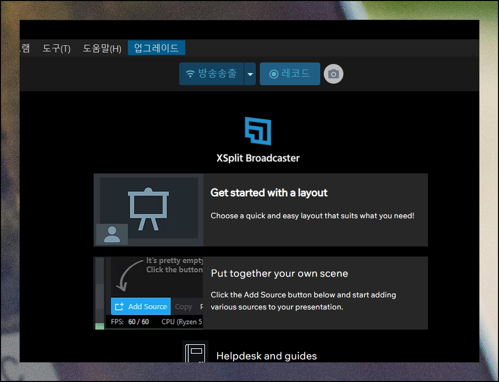499x382 pixels.
Task: Click the Add Source scene thumbnail
Action: 149,293
